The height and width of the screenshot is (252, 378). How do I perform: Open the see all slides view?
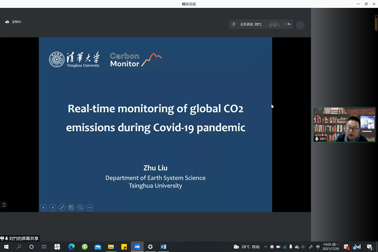(71, 207)
